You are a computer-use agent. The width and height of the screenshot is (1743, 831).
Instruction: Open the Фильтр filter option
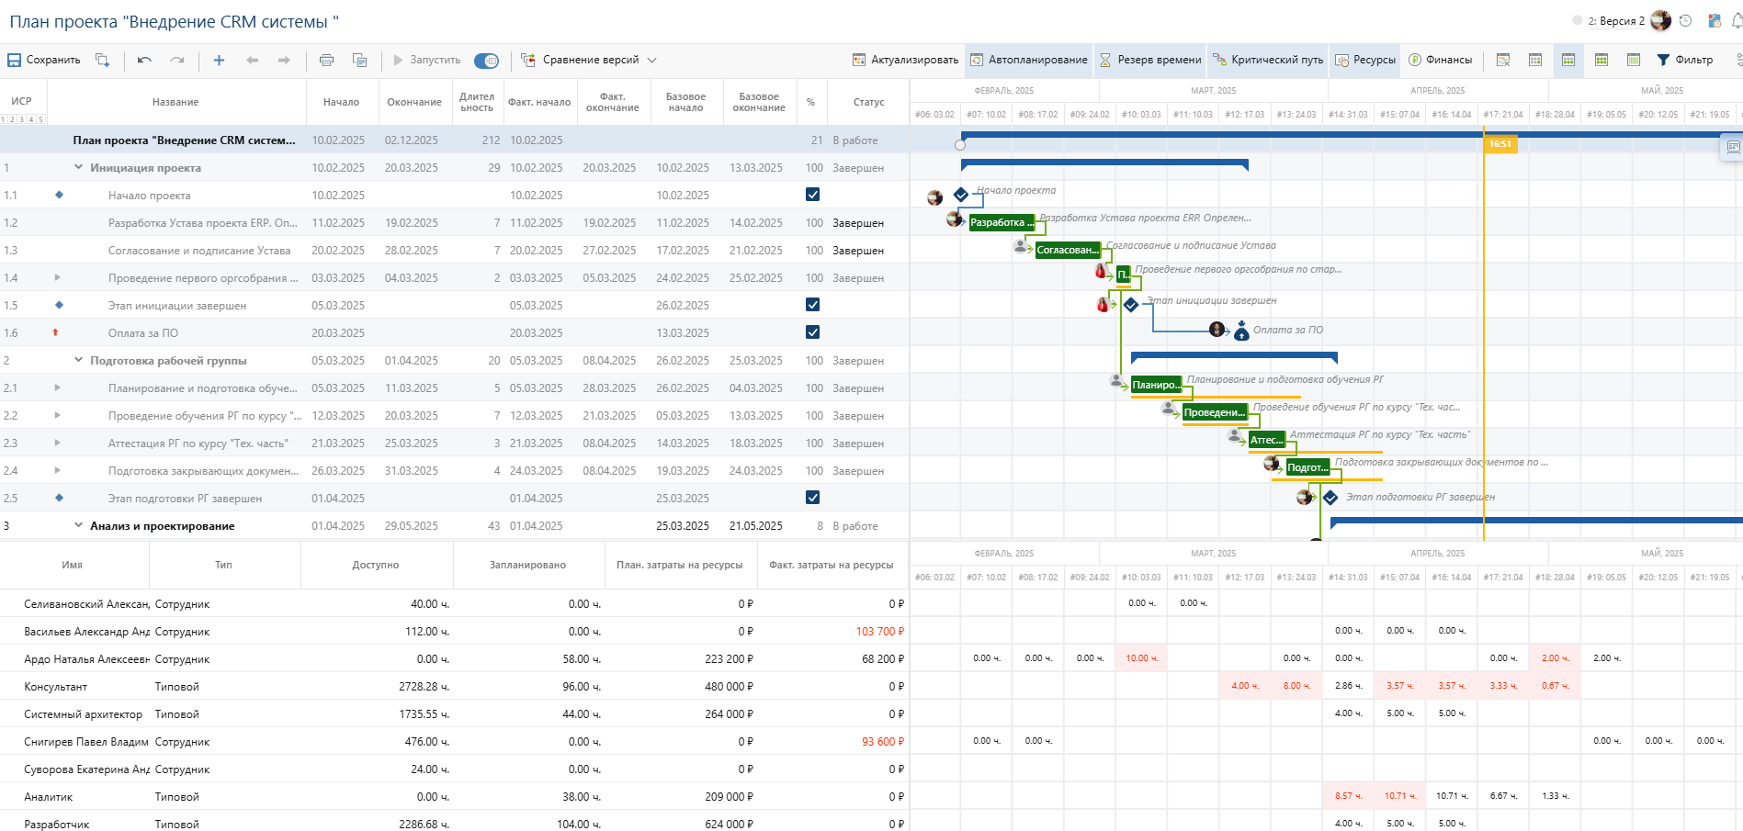point(1685,60)
